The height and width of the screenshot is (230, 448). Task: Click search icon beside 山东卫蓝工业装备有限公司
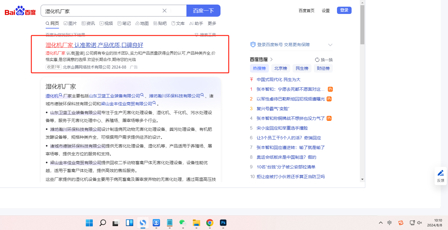[142, 95]
